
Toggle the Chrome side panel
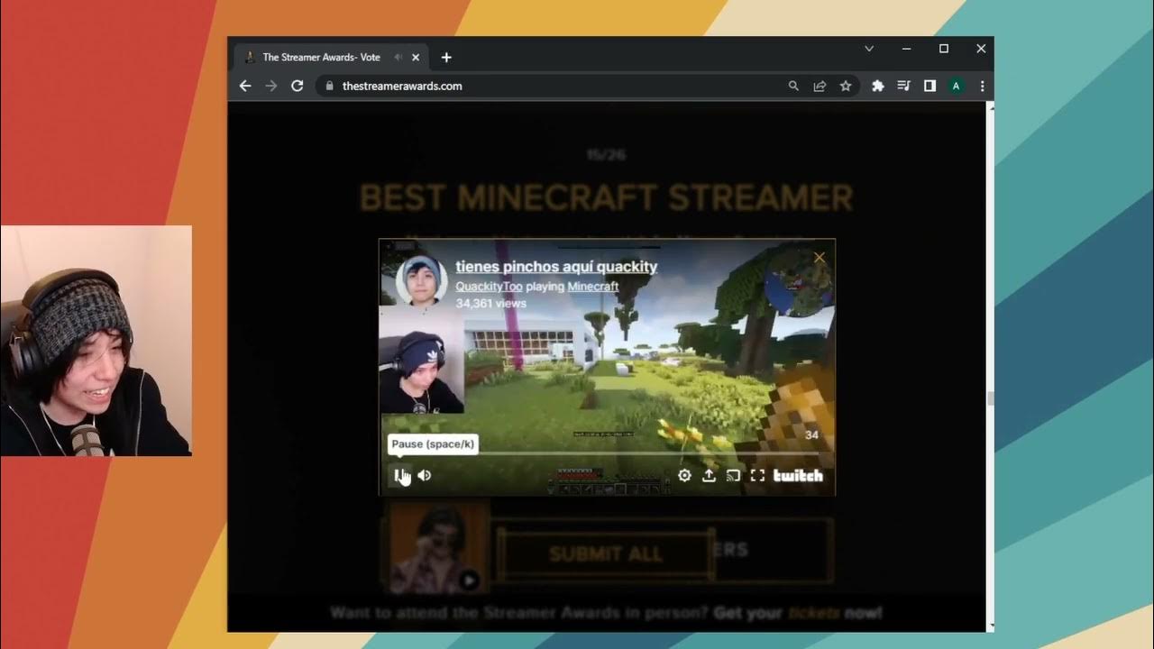(930, 86)
